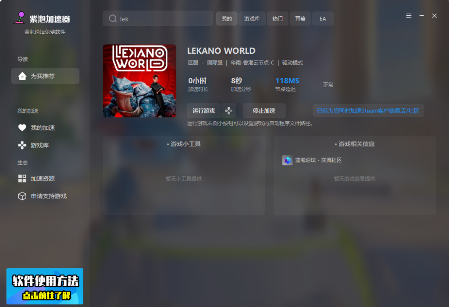Open the 育碧 tab
Viewport: 449px width, 307px height.
[x=300, y=18]
